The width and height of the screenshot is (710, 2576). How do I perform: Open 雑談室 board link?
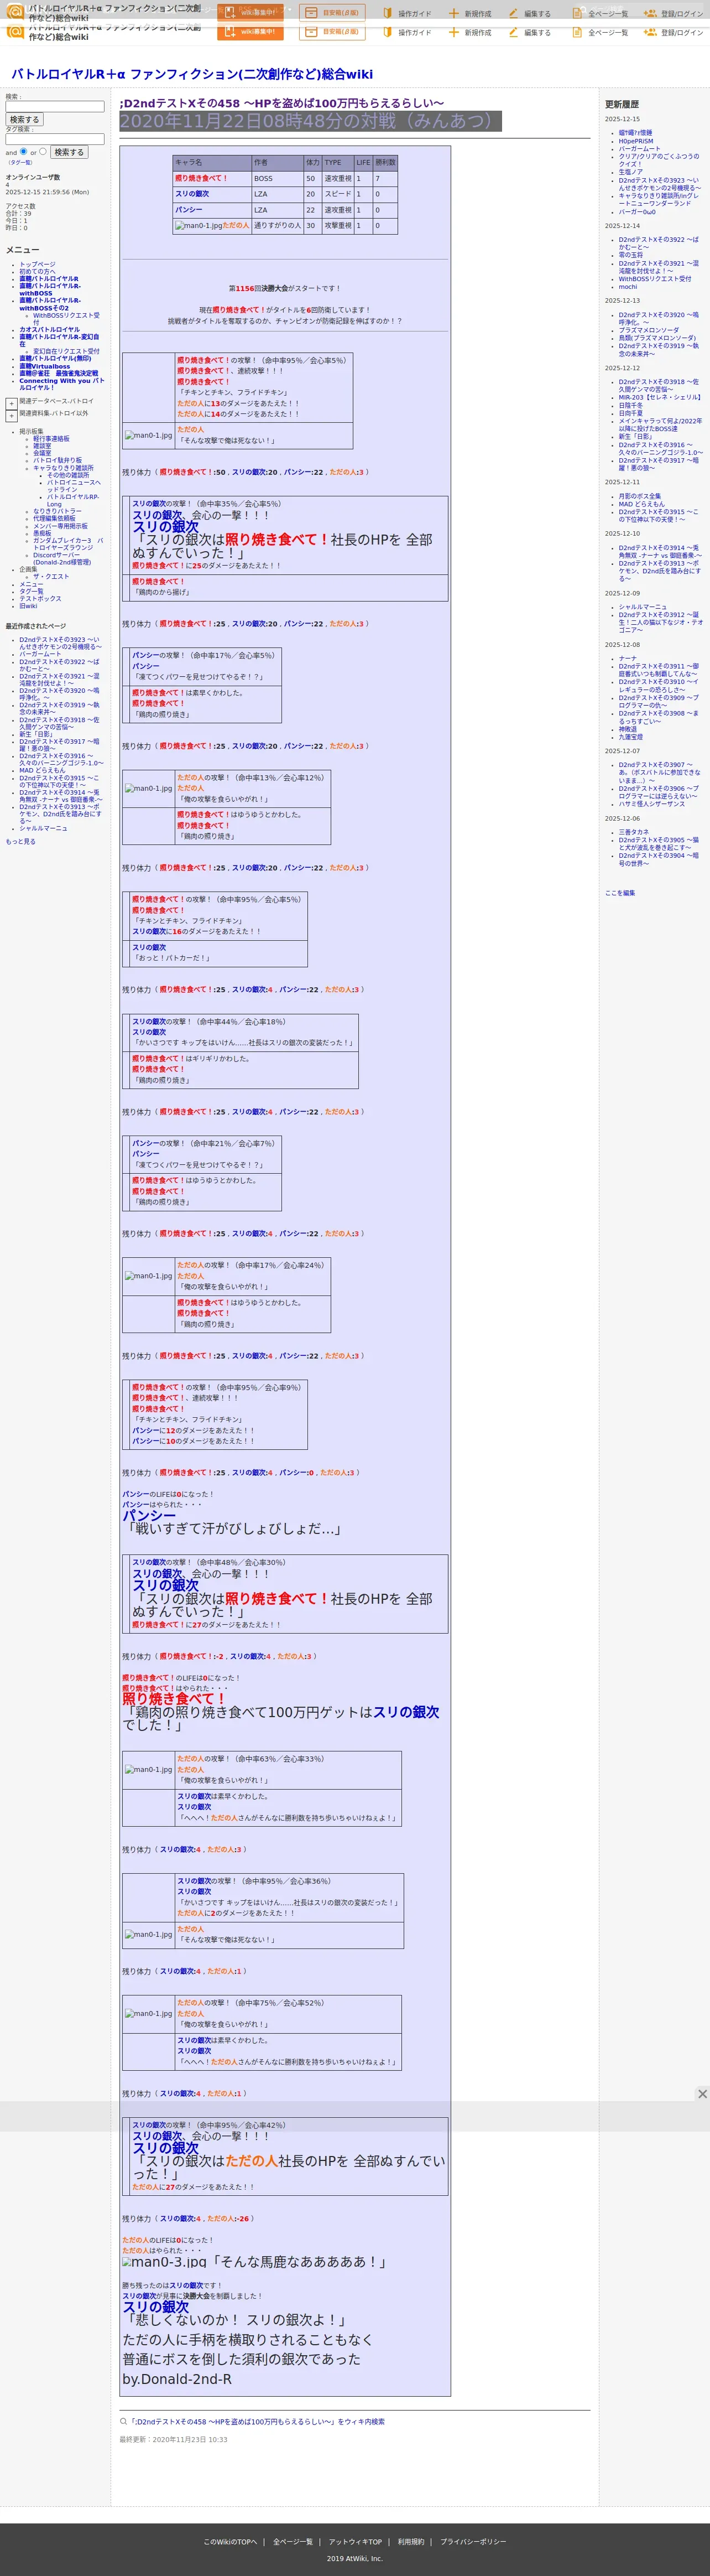(x=42, y=446)
